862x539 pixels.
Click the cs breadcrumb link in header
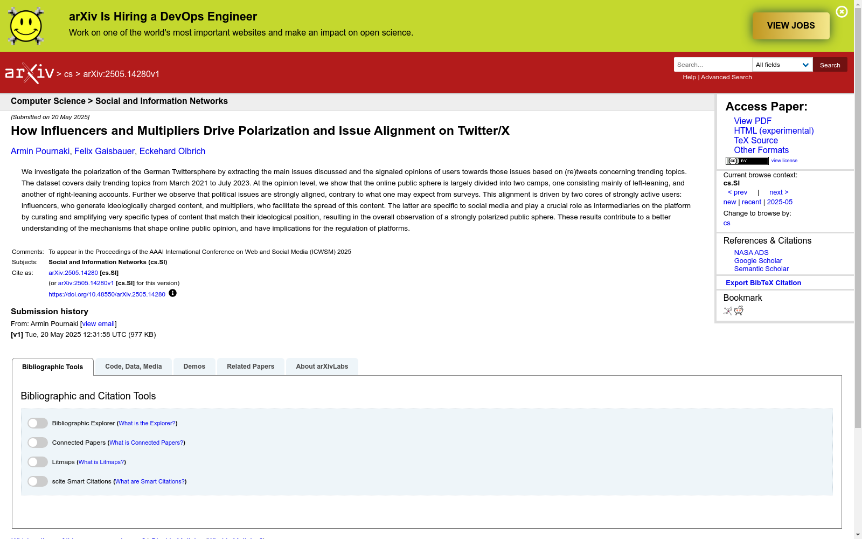pos(68,74)
